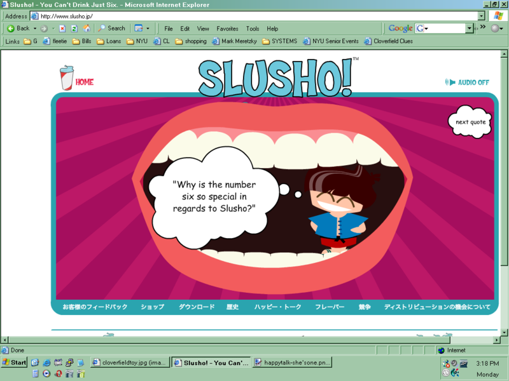Open the NYU links folder
Screen dimensions: 509x381
[x=137, y=41]
